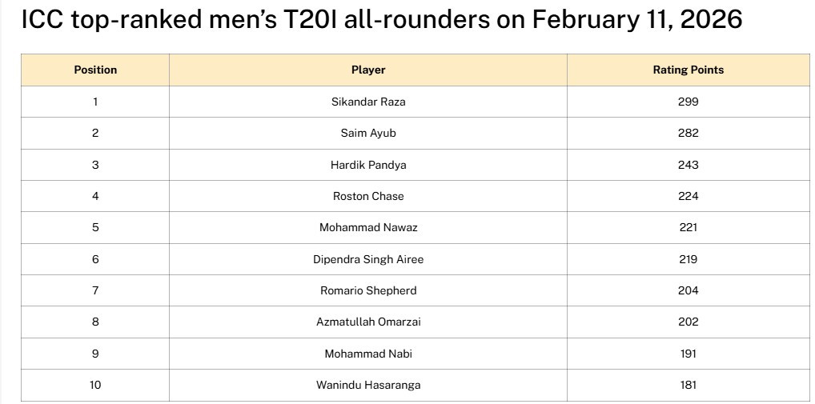Select Mohammad Nabi in the table
Screen dimensions: 815x404
pyautogui.click(x=368, y=354)
